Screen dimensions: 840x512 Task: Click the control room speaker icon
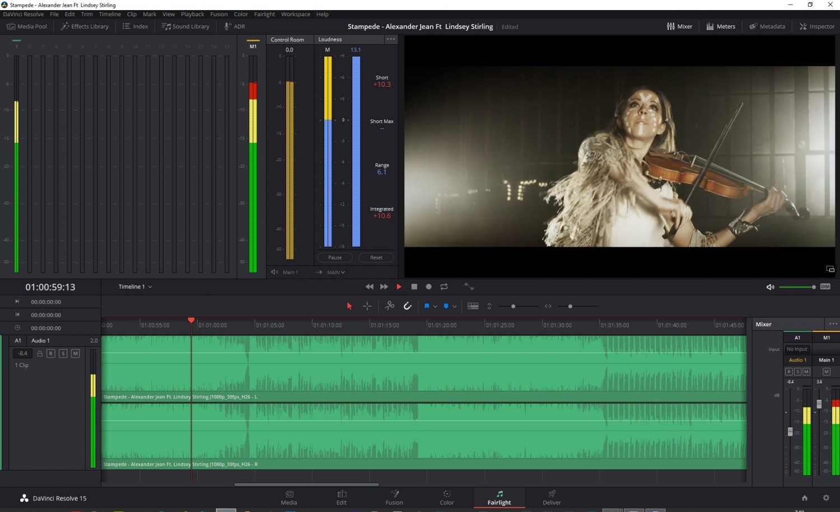[x=274, y=272]
